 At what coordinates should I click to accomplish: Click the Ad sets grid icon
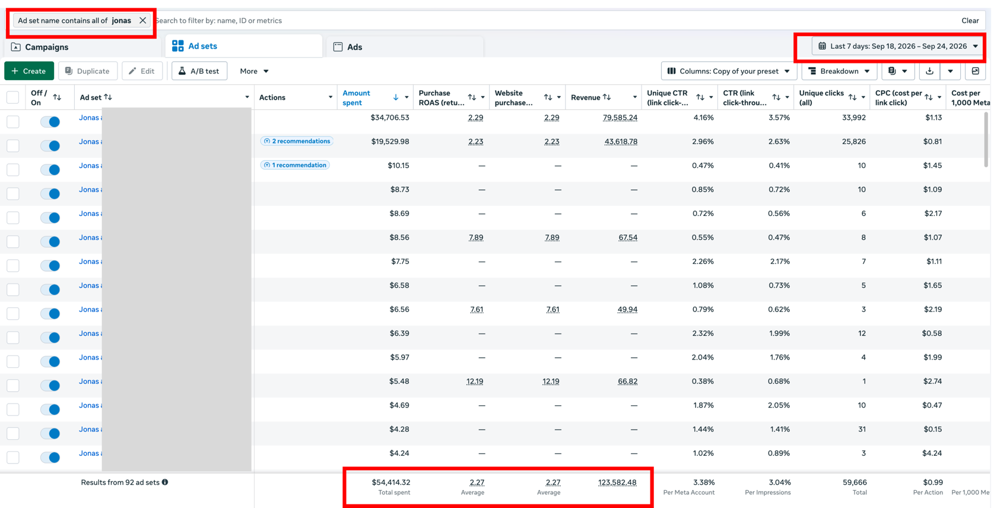pyautogui.click(x=177, y=46)
